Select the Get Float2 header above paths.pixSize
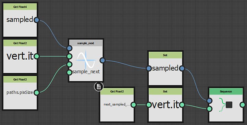 [x=20, y=79]
